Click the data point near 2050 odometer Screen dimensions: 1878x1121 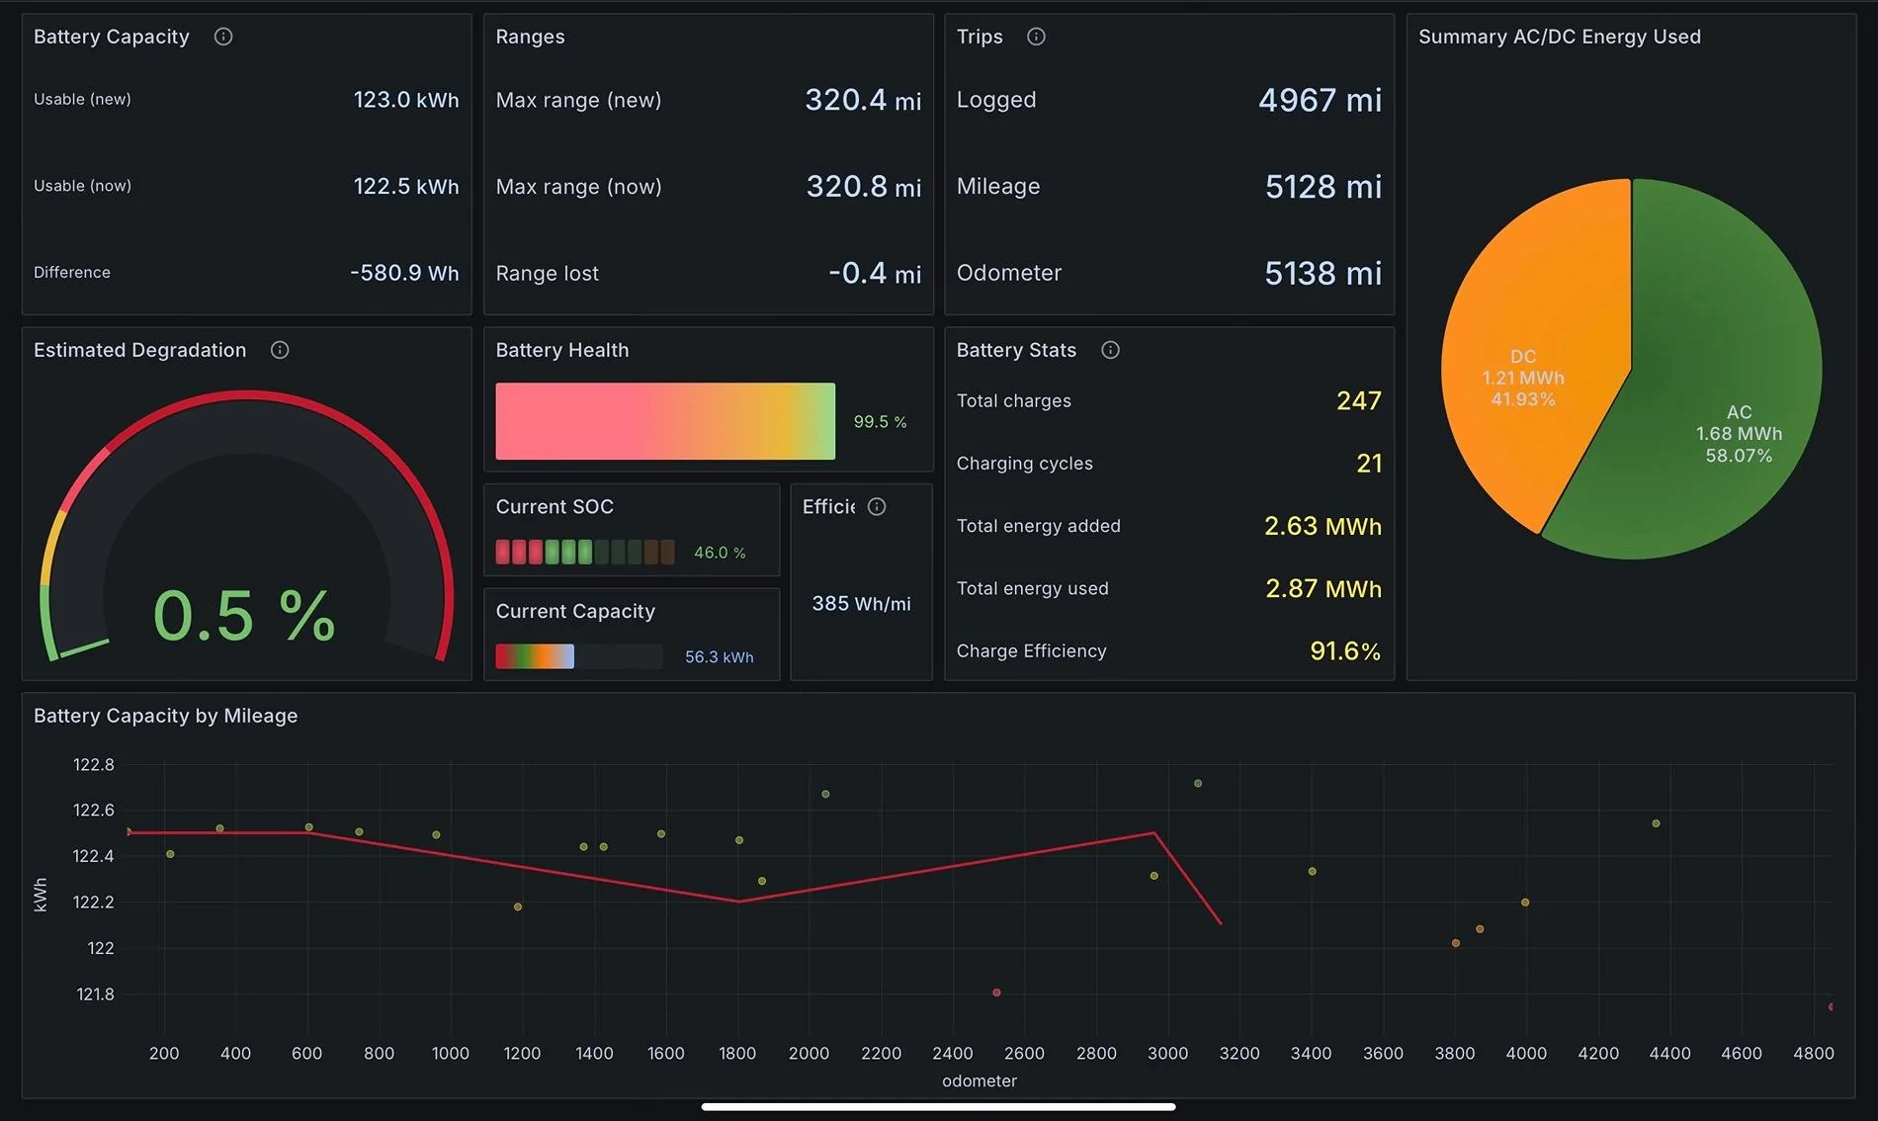[825, 794]
